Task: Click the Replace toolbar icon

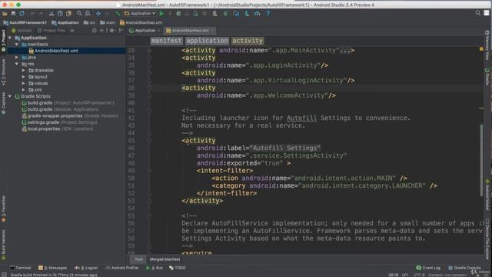Action: pos(88,14)
